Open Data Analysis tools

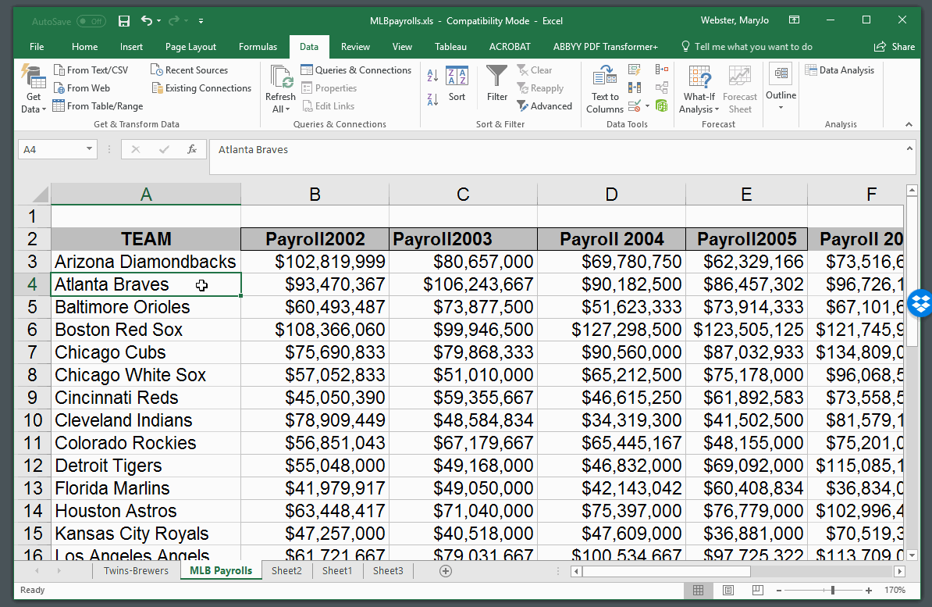tap(839, 70)
